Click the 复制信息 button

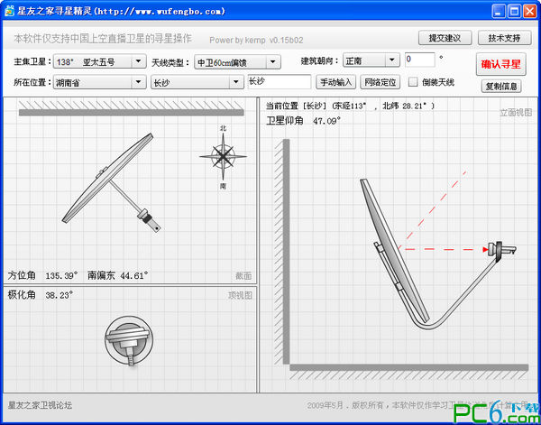click(x=501, y=86)
